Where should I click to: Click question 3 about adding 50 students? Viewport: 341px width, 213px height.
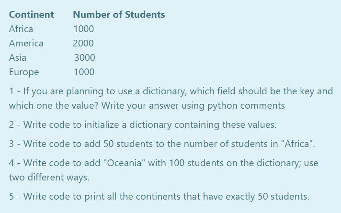tap(162, 144)
